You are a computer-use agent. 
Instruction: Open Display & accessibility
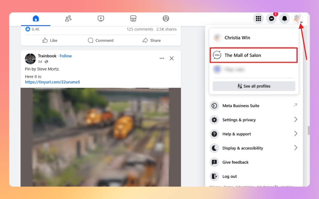[x=254, y=148]
